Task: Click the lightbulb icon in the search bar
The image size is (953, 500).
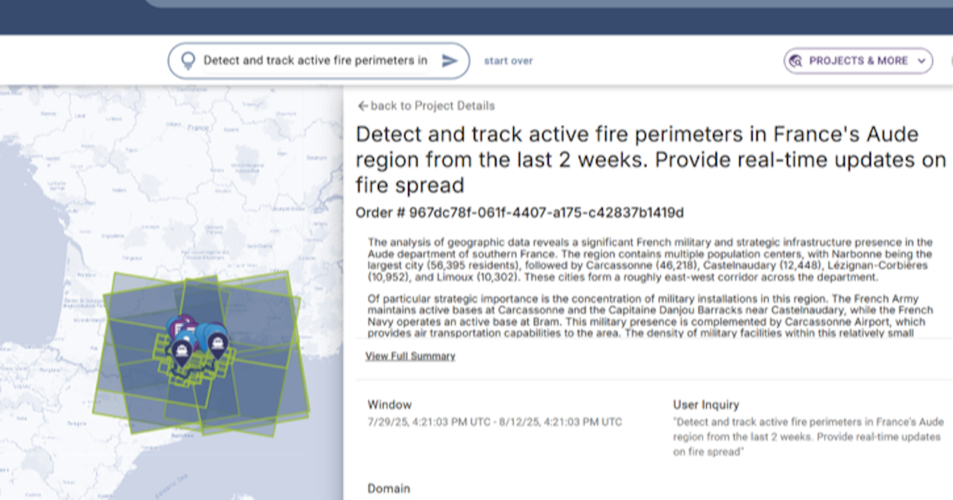Action: tap(188, 61)
